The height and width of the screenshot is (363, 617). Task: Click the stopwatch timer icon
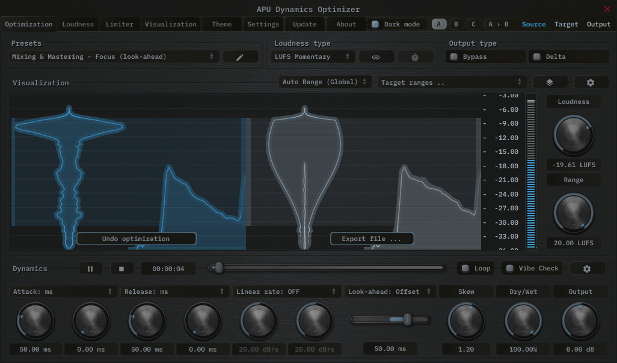[x=414, y=57]
